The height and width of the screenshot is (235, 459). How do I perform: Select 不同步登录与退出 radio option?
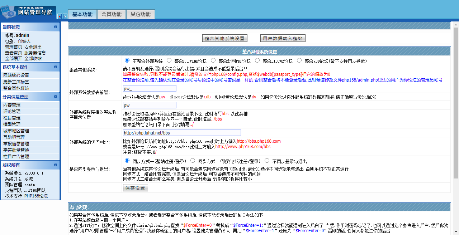pos(267,161)
